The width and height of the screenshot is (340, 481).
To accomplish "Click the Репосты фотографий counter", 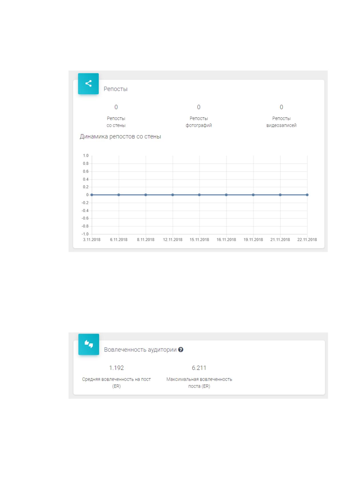I will tap(199, 107).
